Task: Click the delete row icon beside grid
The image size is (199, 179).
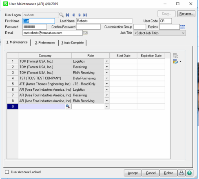Action: pyautogui.click(x=175, y=56)
